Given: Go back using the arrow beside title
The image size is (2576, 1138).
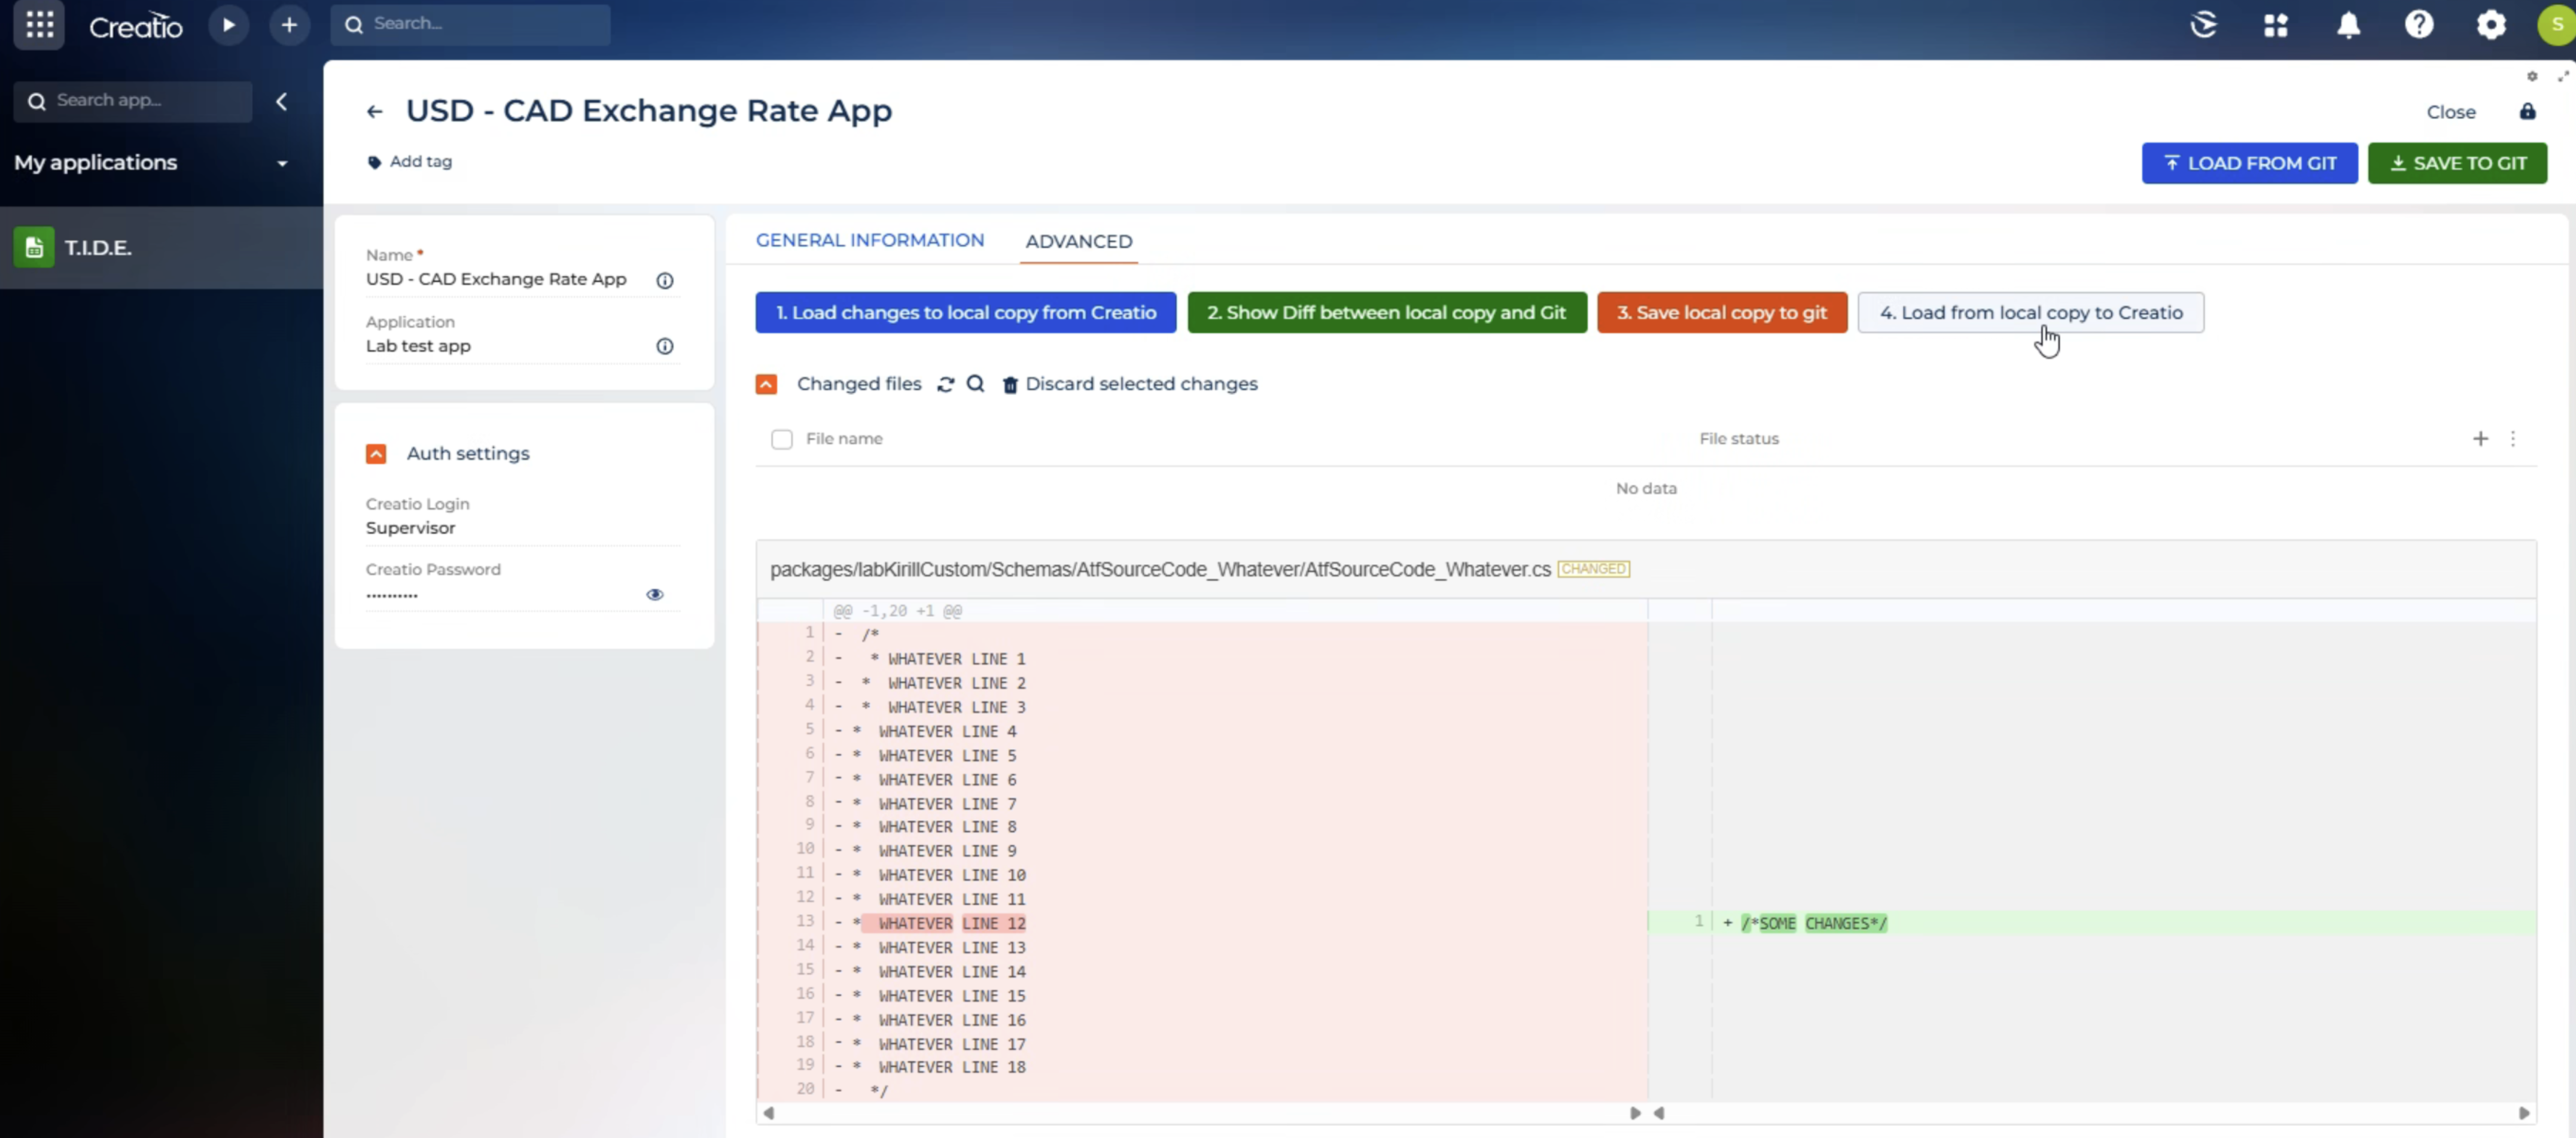Looking at the screenshot, I should click(x=375, y=111).
